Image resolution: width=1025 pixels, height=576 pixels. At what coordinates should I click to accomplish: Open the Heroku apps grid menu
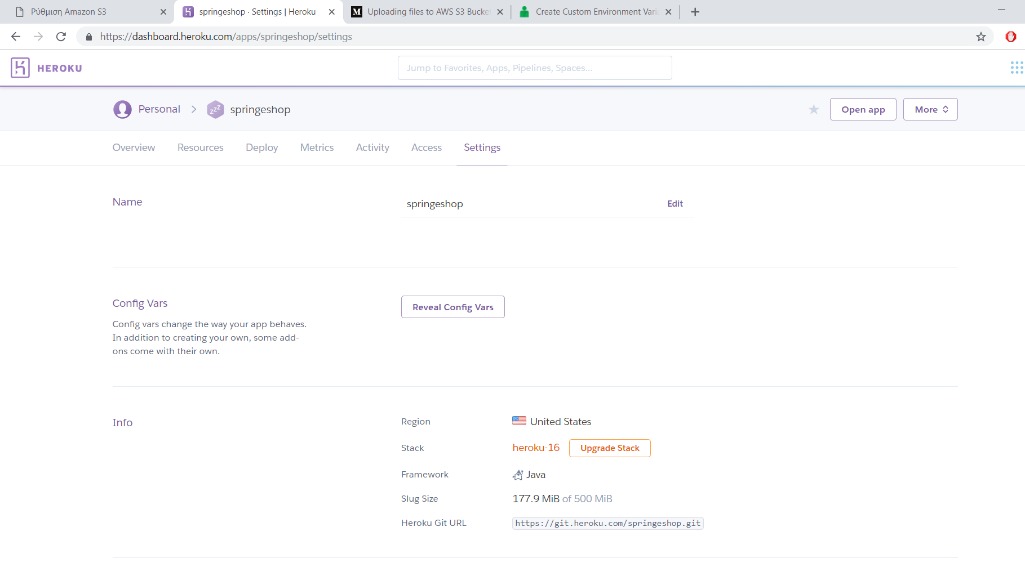point(1017,68)
